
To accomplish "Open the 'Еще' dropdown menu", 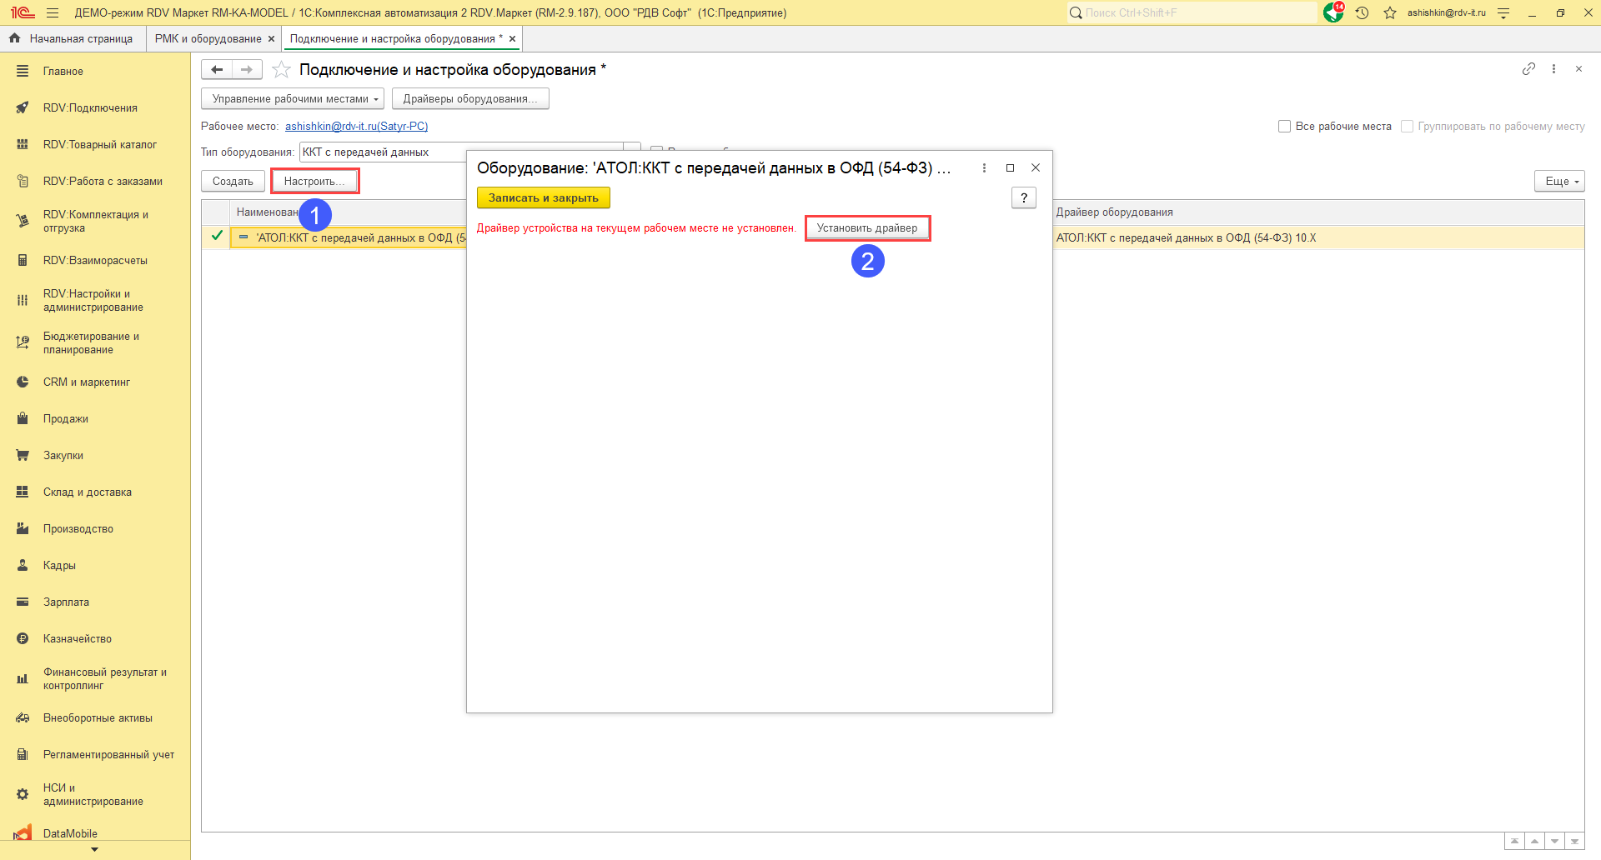I will pyautogui.click(x=1558, y=182).
